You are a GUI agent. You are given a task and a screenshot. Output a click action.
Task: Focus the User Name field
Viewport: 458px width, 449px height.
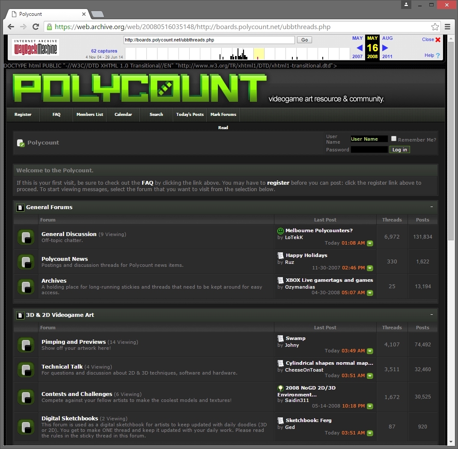click(x=369, y=139)
